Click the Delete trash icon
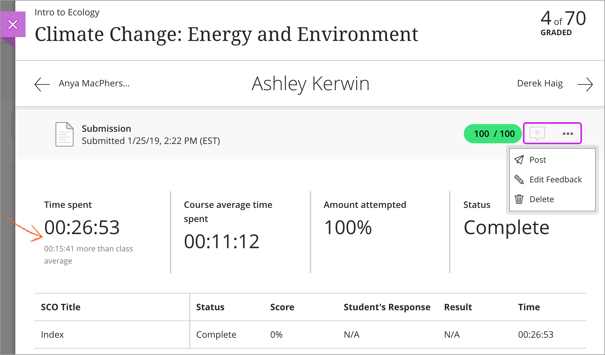The height and width of the screenshot is (355, 605). (519, 199)
